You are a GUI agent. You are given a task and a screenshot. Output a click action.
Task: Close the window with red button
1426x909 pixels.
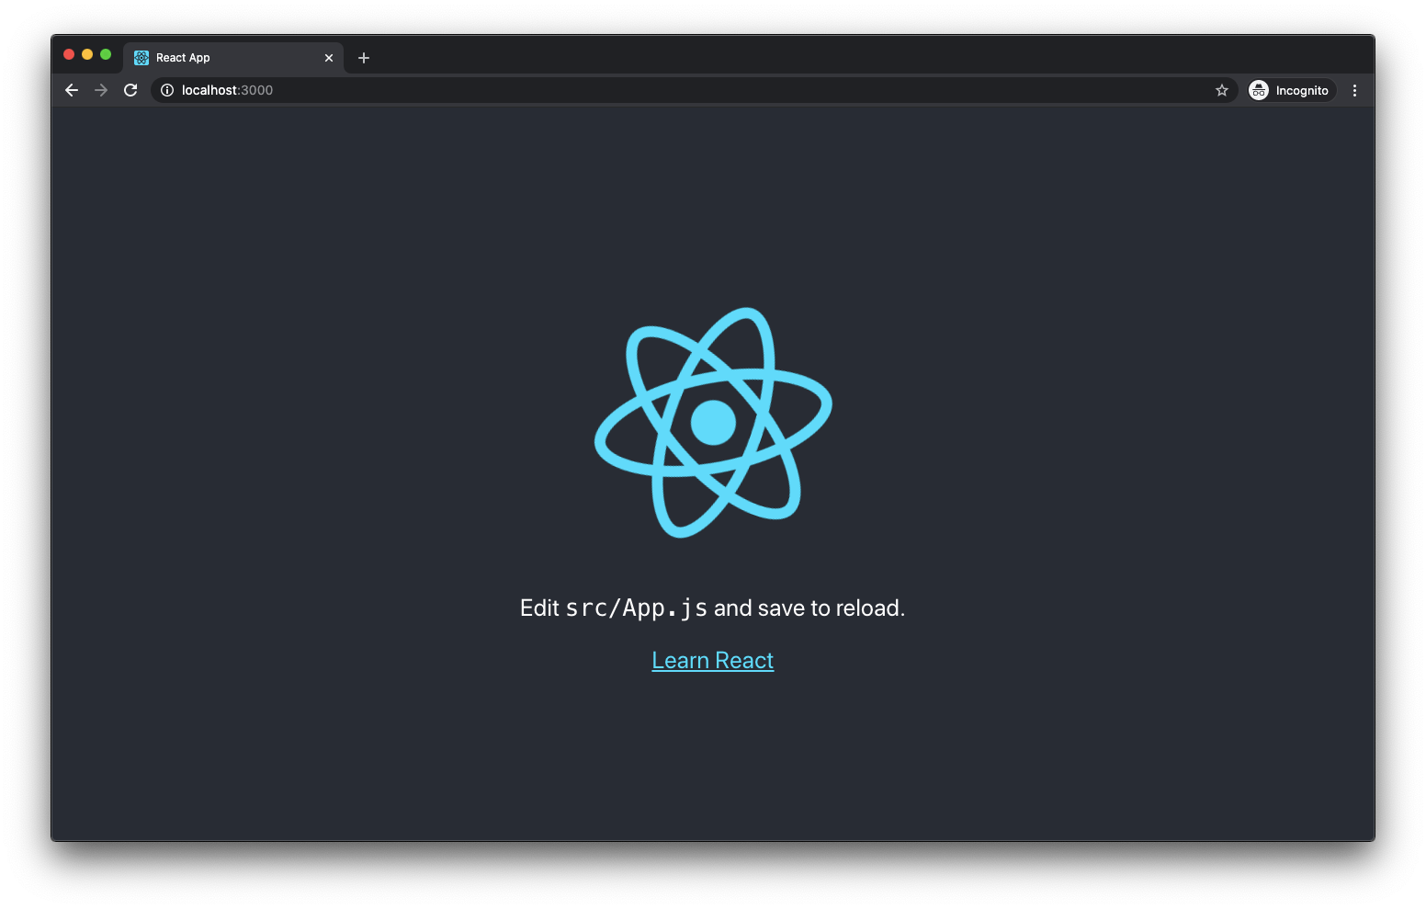pyautogui.click(x=69, y=54)
